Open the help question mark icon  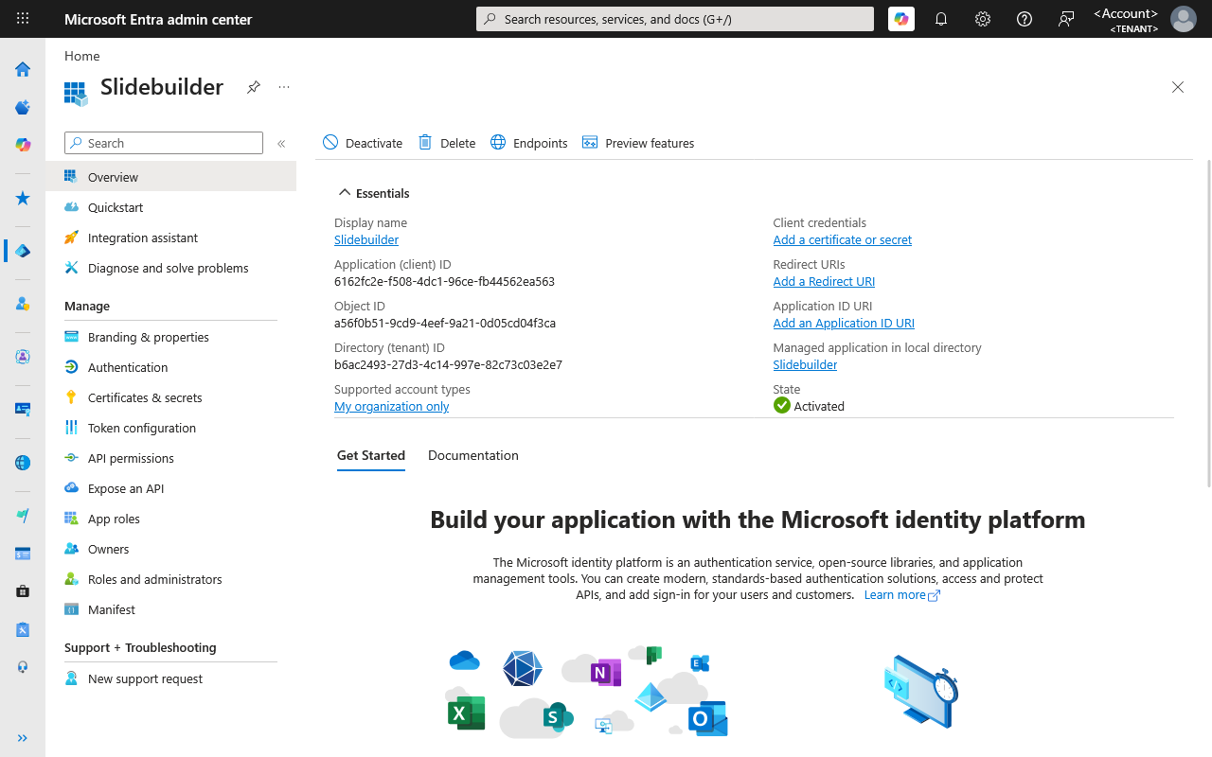(1025, 19)
